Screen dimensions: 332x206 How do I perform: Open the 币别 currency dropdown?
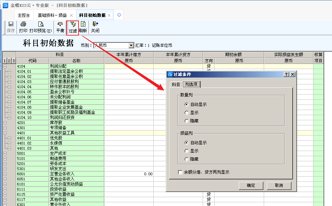[x=131, y=45]
